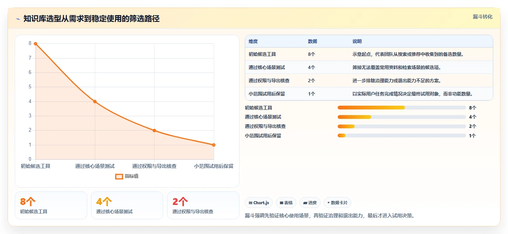Click the 通过核心场景测试 progress bar
Viewport: 508px width, 234px height.
pos(402,117)
